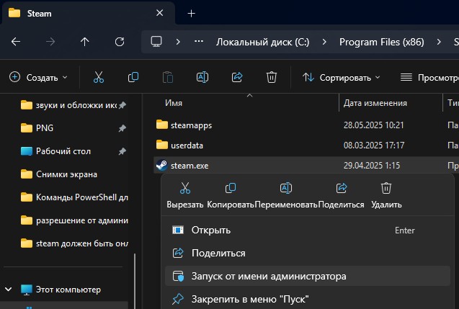The height and width of the screenshot is (309, 459).
Task: Open the Создать dropdown
Action: pos(38,78)
